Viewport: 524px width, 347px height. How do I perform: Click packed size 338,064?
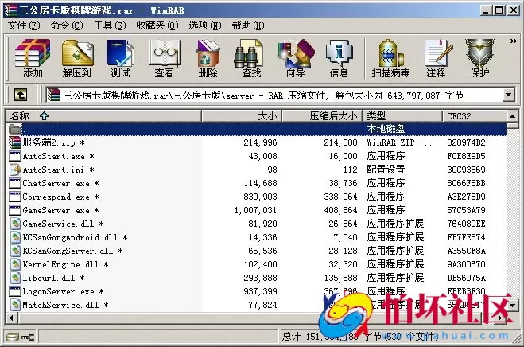340,197
